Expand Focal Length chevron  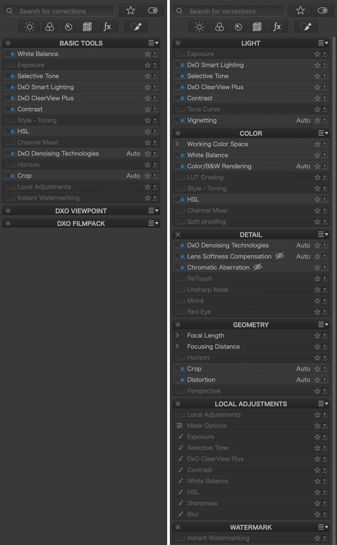[x=178, y=336]
